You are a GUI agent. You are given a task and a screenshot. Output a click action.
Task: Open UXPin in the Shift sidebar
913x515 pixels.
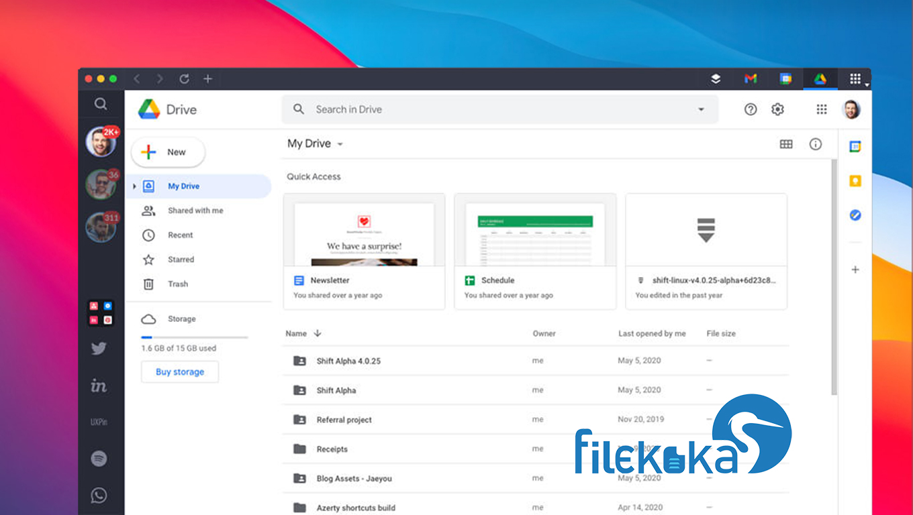point(99,422)
